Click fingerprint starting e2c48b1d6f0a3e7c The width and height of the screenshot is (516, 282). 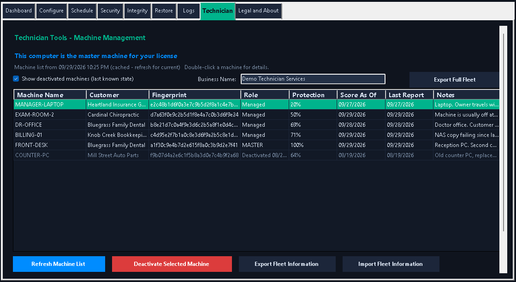(195, 105)
